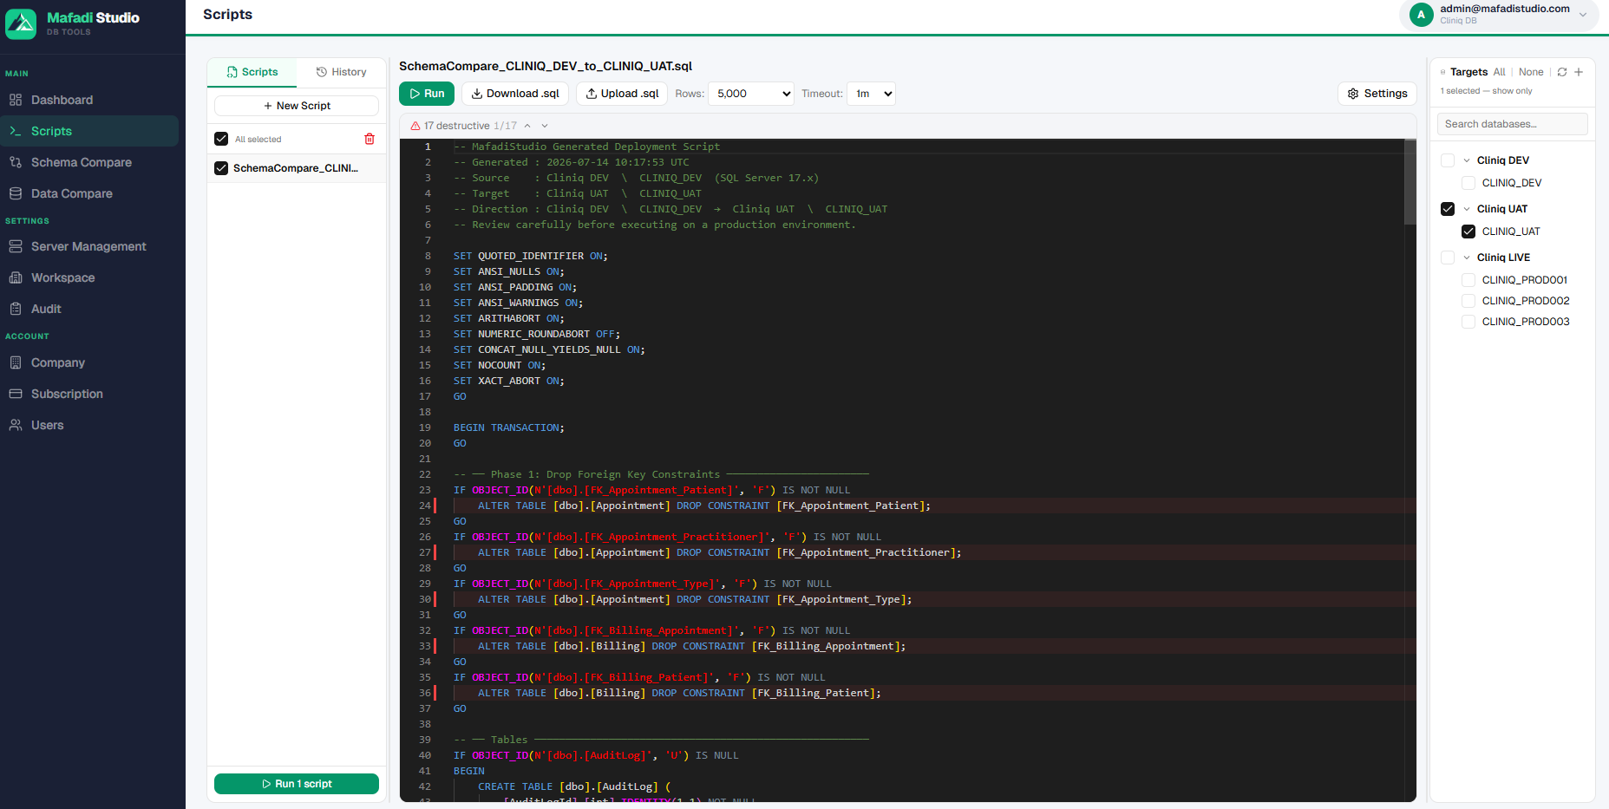Click the user avatar A
The image size is (1609, 809).
click(x=1422, y=15)
